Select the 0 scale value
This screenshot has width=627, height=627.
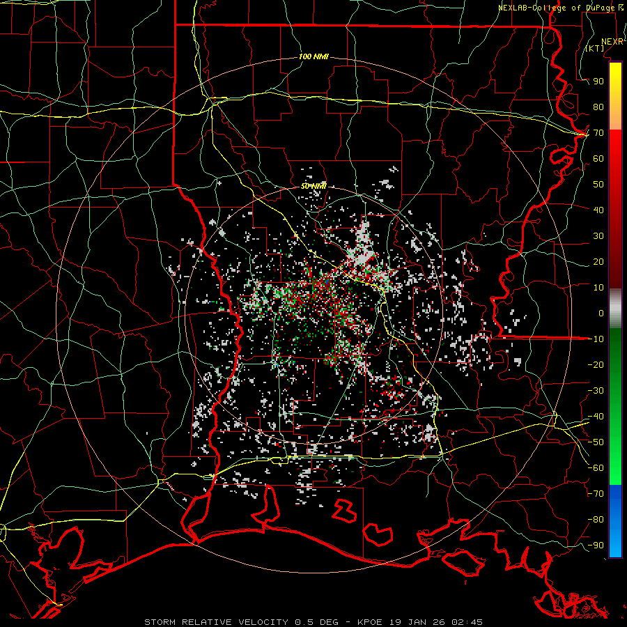(601, 313)
